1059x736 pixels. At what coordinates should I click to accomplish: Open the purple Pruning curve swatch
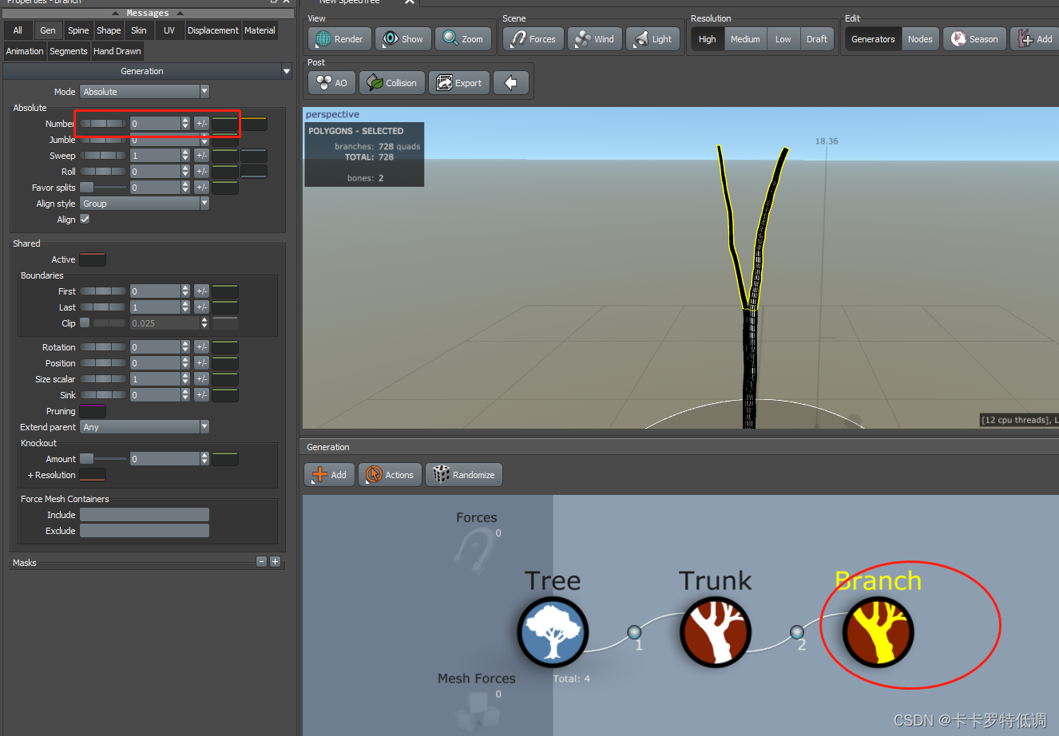(93, 411)
